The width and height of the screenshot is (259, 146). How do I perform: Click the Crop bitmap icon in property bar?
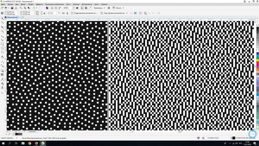click(x=140, y=13)
